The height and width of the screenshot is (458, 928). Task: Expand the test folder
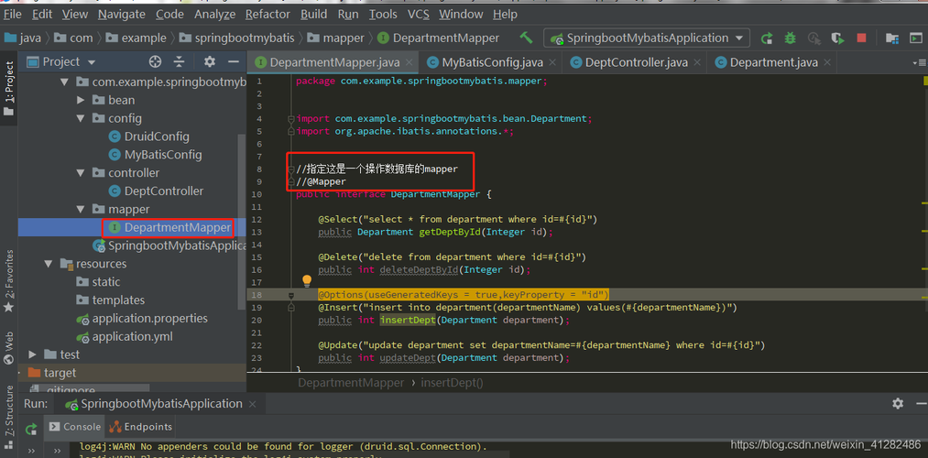tap(33, 354)
